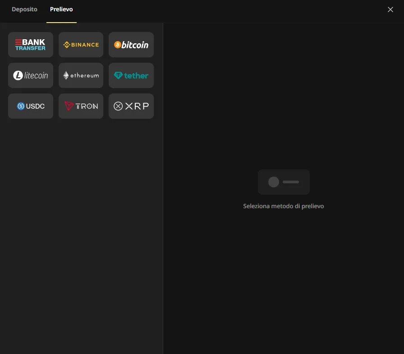Choose Binance as withdrawal method
Viewport: 404px width, 354px height.
tap(81, 45)
